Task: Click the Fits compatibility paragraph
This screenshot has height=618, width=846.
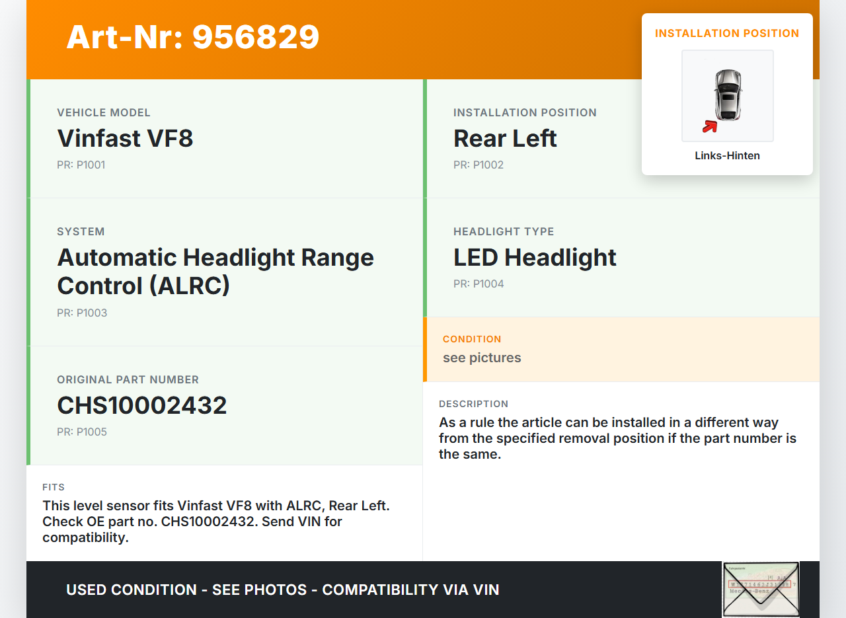Action: [216, 521]
